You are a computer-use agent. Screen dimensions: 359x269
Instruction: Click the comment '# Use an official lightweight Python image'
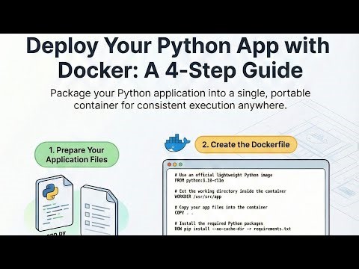pyautogui.click(x=224, y=175)
